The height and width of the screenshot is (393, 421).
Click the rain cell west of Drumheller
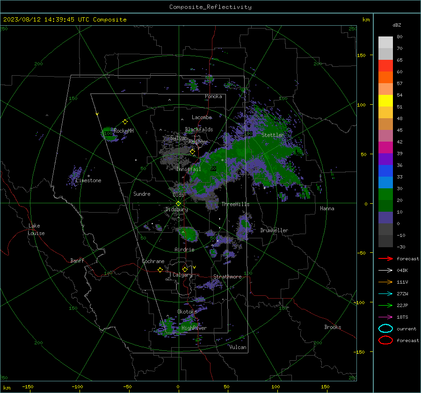point(245,226)
